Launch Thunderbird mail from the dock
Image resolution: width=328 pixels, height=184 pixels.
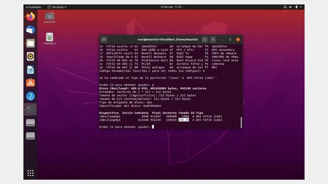click(31, 30)
